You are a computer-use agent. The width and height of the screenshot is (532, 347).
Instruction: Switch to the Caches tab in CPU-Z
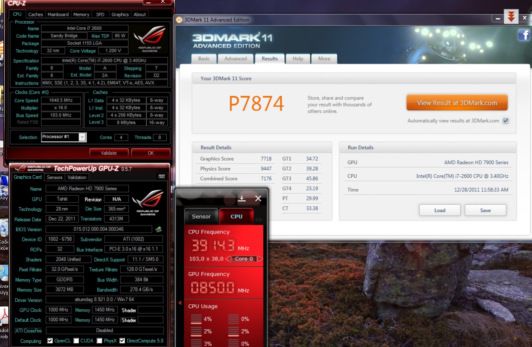click(35, 14)
